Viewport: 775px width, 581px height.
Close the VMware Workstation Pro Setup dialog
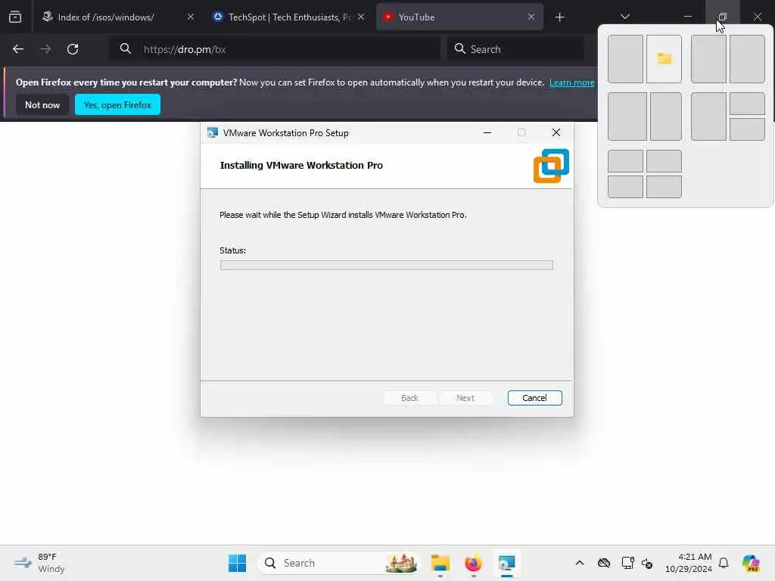coord(556,132)
